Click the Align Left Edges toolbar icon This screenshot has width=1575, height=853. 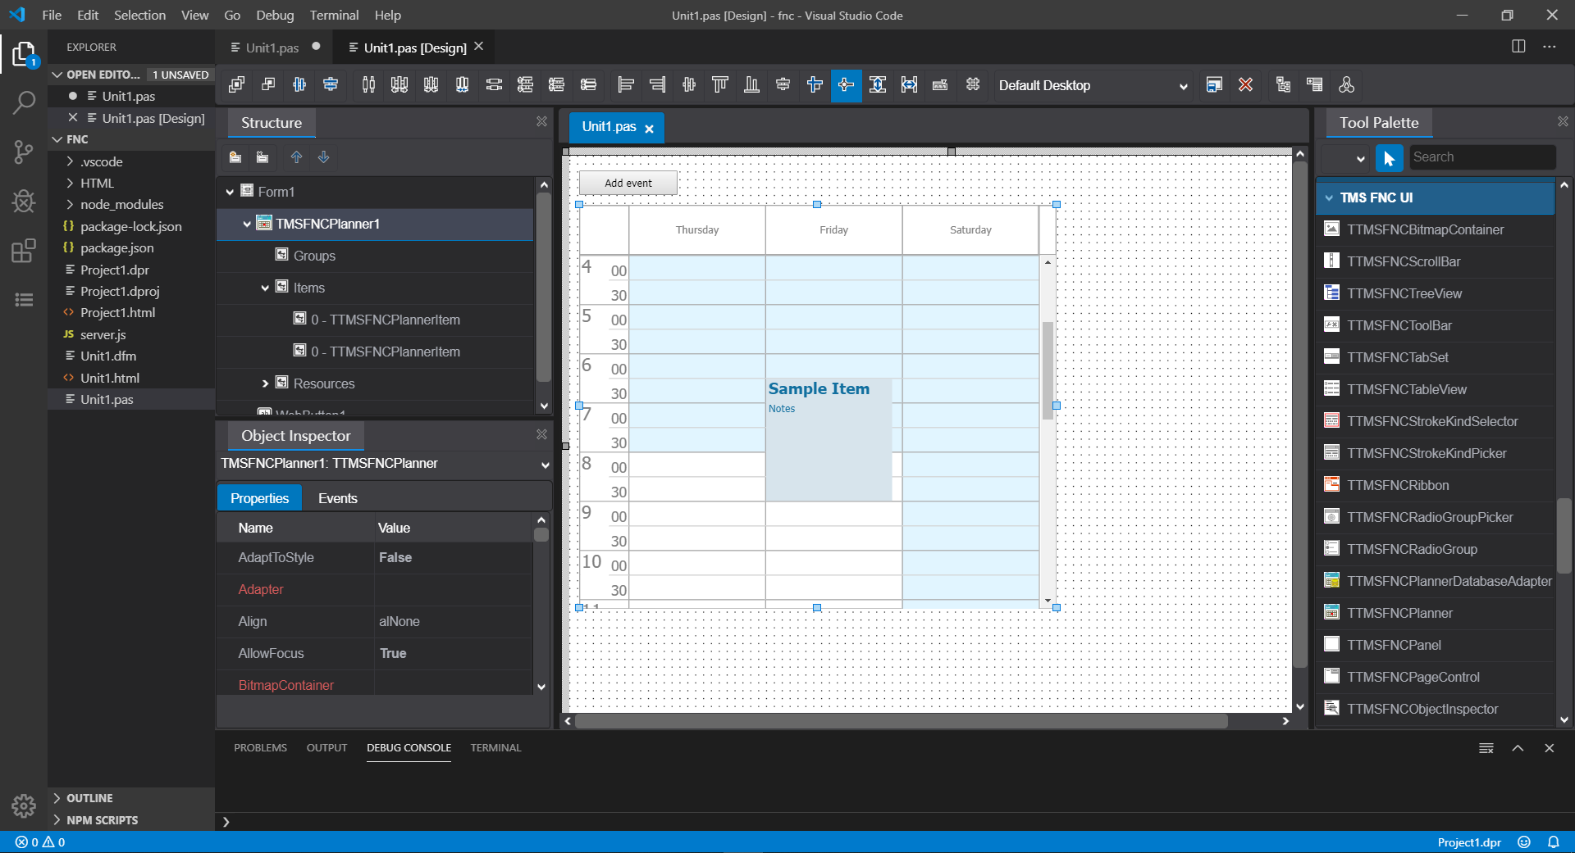(x=625, y=84)
